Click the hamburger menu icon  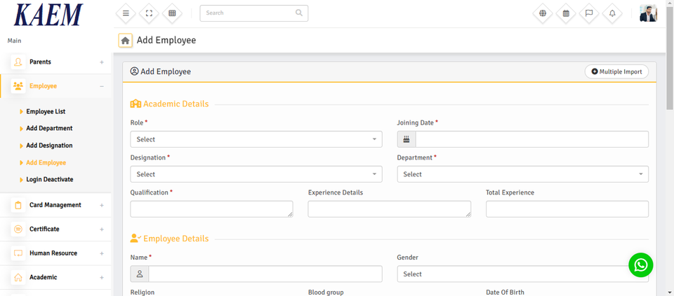tap(126, 13)
